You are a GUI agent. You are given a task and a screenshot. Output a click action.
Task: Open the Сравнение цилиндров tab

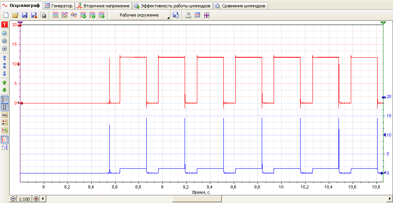pyautogui.click(x=240, y=5)
